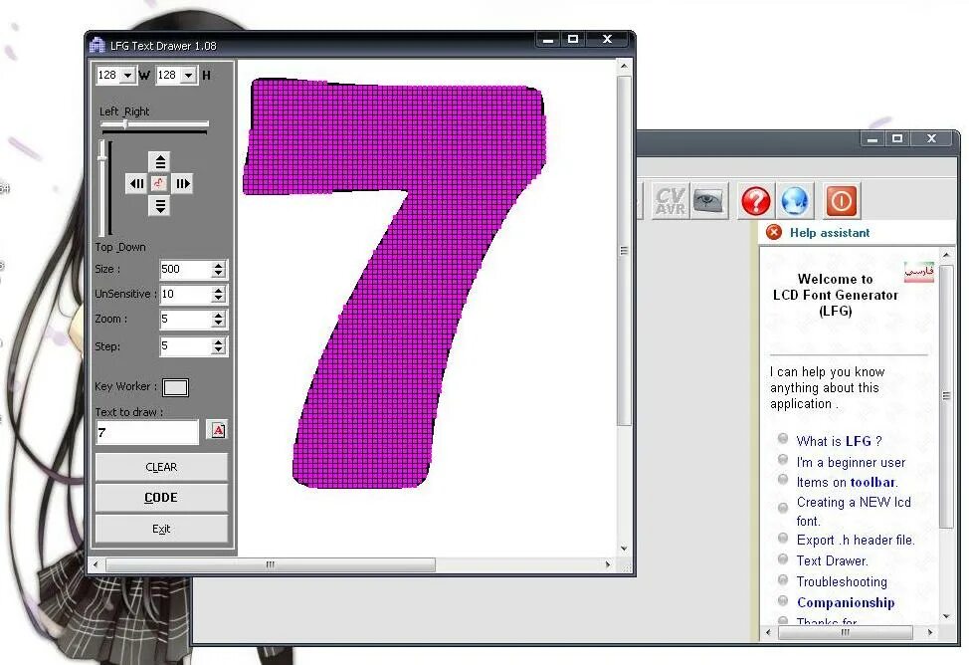The width and height of the screenshot is (969, 665).
Task: Increase the Size spinner value
Action: (x=218, y=266)
